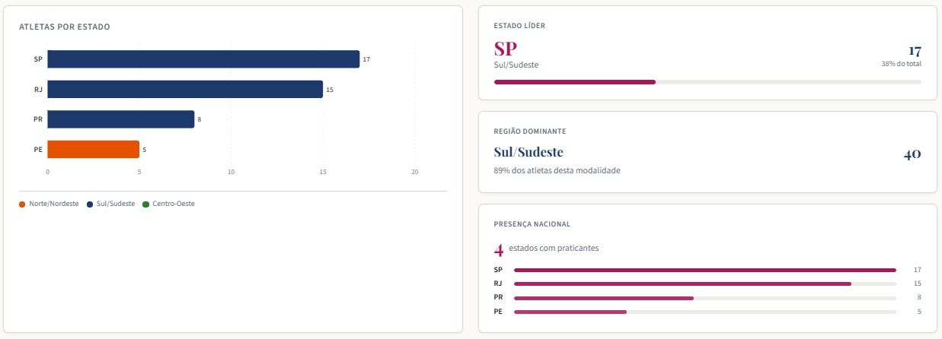Select the PR bar in chart
Image resolution: width=942 pixels, height=339 pixels.
click(x=120, y=119)
